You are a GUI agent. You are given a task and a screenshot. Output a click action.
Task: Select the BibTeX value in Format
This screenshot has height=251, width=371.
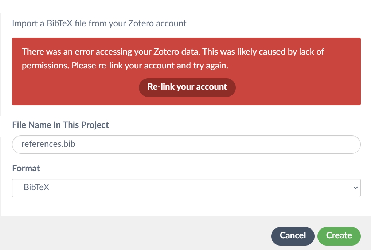36,188
